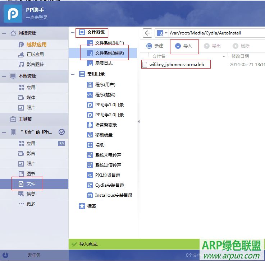Collapse the 本地资源 section
Viewport: 265px width, 261px height.
point(4,76)
